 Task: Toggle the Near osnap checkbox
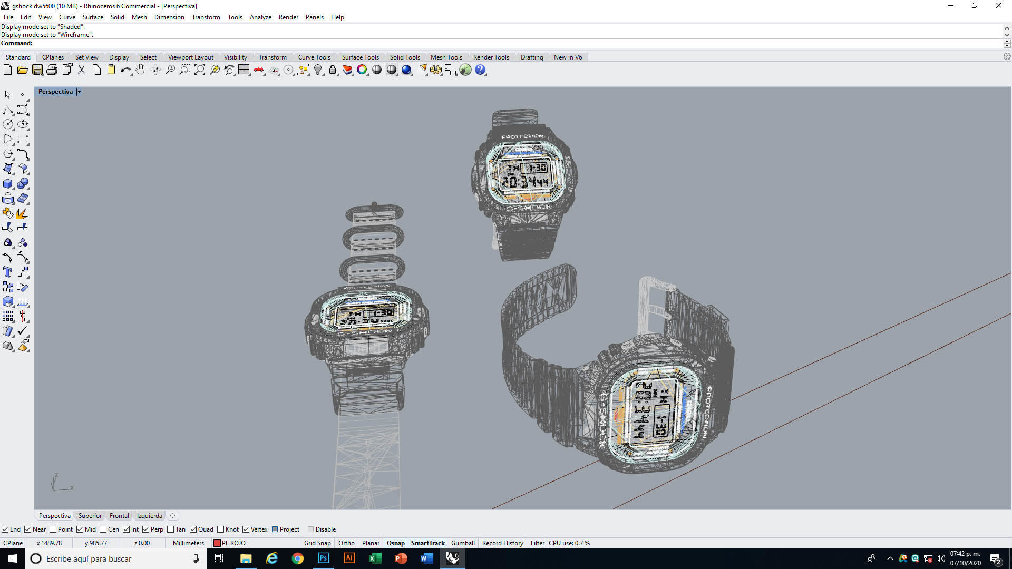(28, 529)
